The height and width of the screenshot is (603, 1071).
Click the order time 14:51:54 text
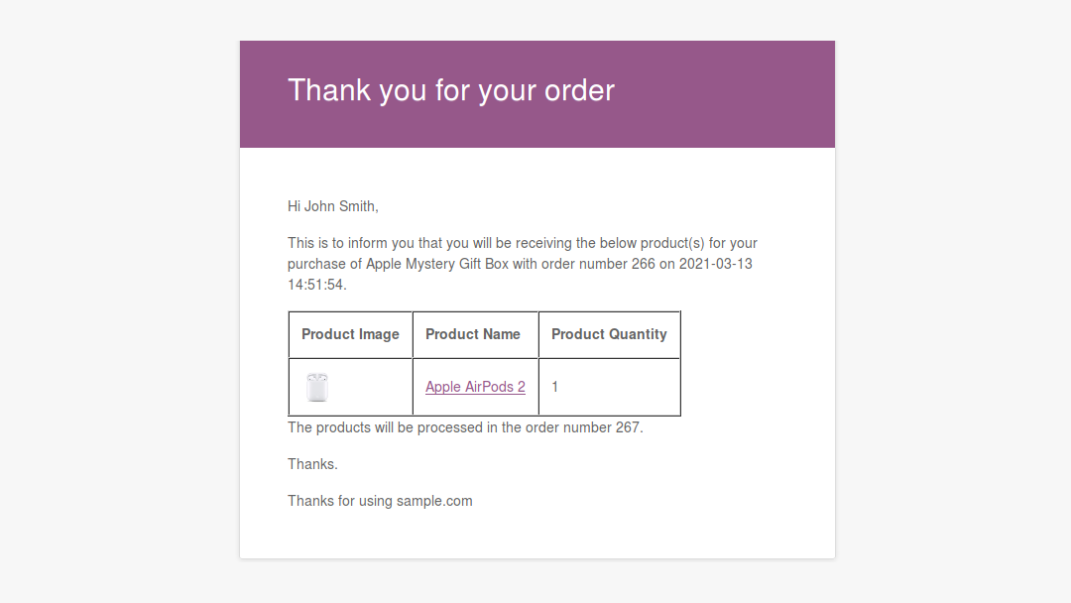click(316, 285)
